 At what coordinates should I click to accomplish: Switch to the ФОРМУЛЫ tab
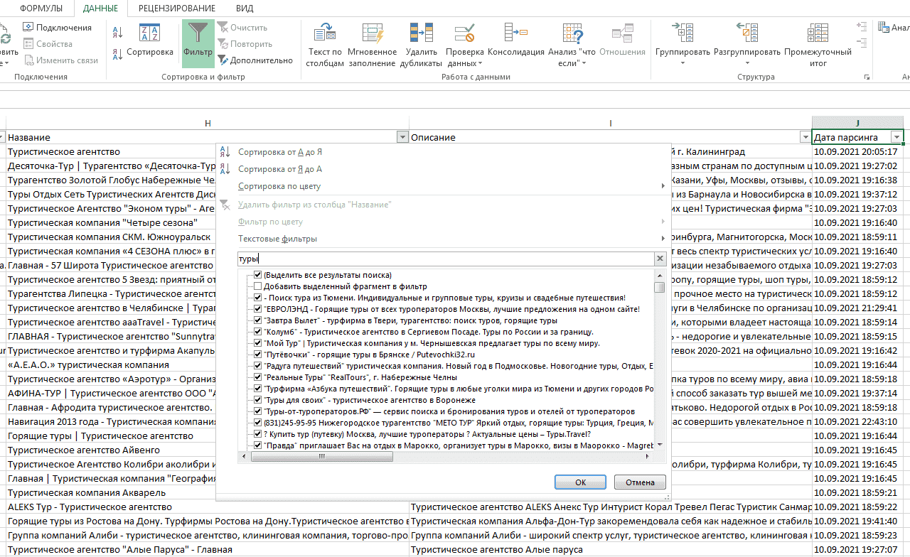pyautogui.click(x=41, y=9)
